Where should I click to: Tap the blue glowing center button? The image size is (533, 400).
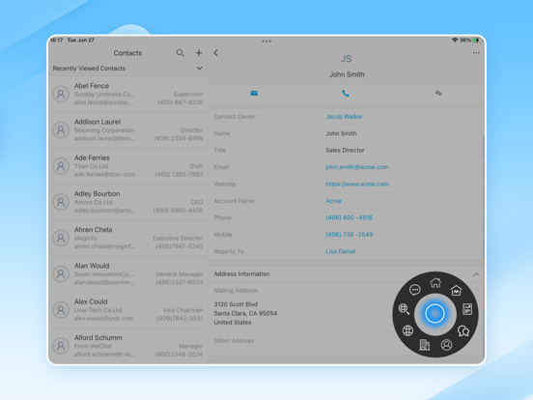pos(435,314)
